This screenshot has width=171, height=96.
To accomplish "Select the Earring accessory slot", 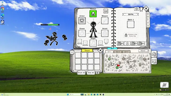I will (80, 41).
